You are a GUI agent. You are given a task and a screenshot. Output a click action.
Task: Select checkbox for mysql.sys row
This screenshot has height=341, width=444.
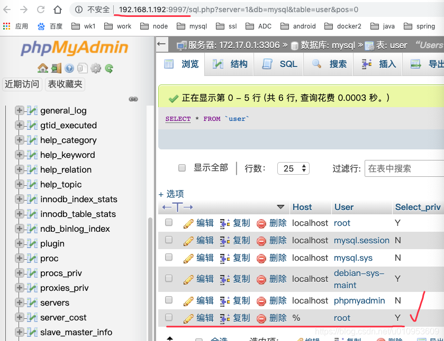click(x=169, y=257)
